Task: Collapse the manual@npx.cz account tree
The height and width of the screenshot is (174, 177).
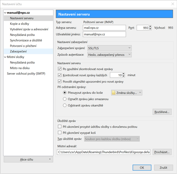Action: coord(5,13)
